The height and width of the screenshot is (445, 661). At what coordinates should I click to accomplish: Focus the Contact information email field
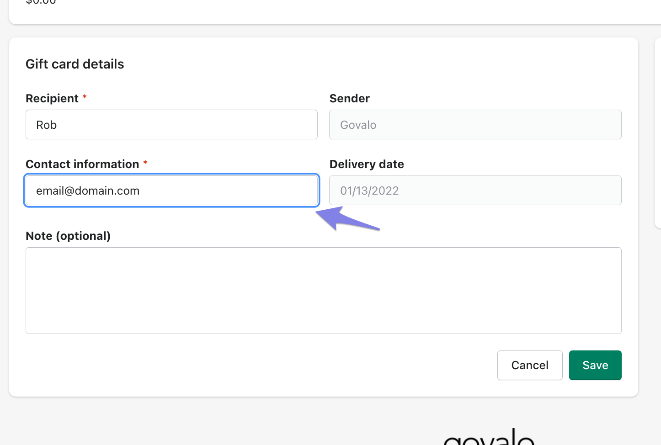(x=171, y=191)
